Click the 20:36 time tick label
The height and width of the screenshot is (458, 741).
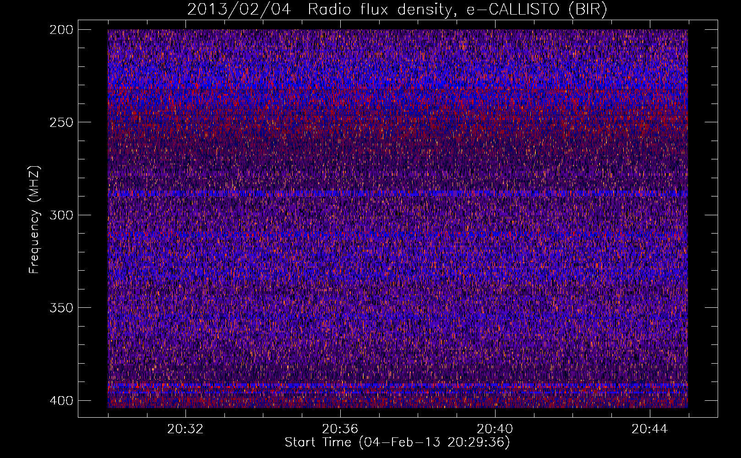[x=340, y=429]
